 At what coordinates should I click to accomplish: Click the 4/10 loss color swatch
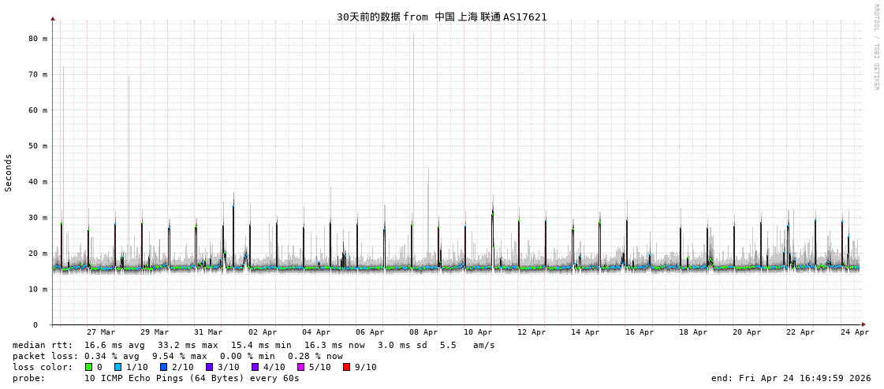pos(255,367)
